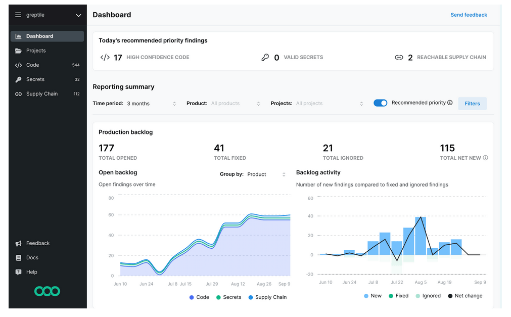Click the 112 count badge next to Supply Chain
This screenshot has height=317, width=511.
[x=77, y=94]
